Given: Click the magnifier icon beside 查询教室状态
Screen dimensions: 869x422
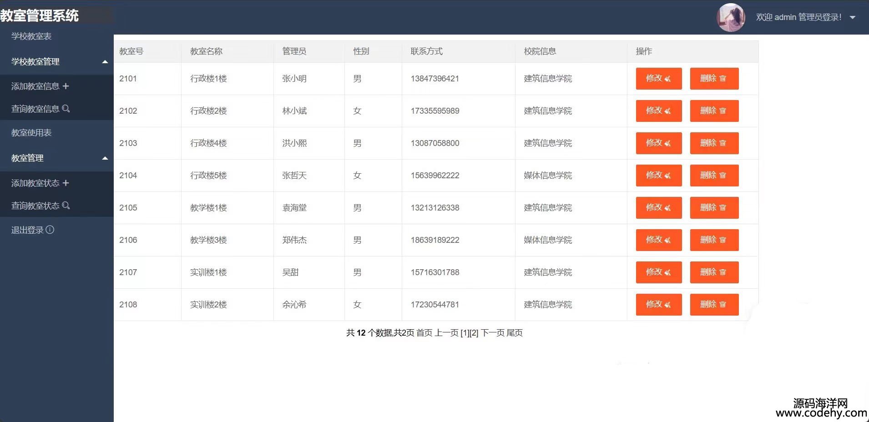Looking at the screenshot, I should pos(66,206).
